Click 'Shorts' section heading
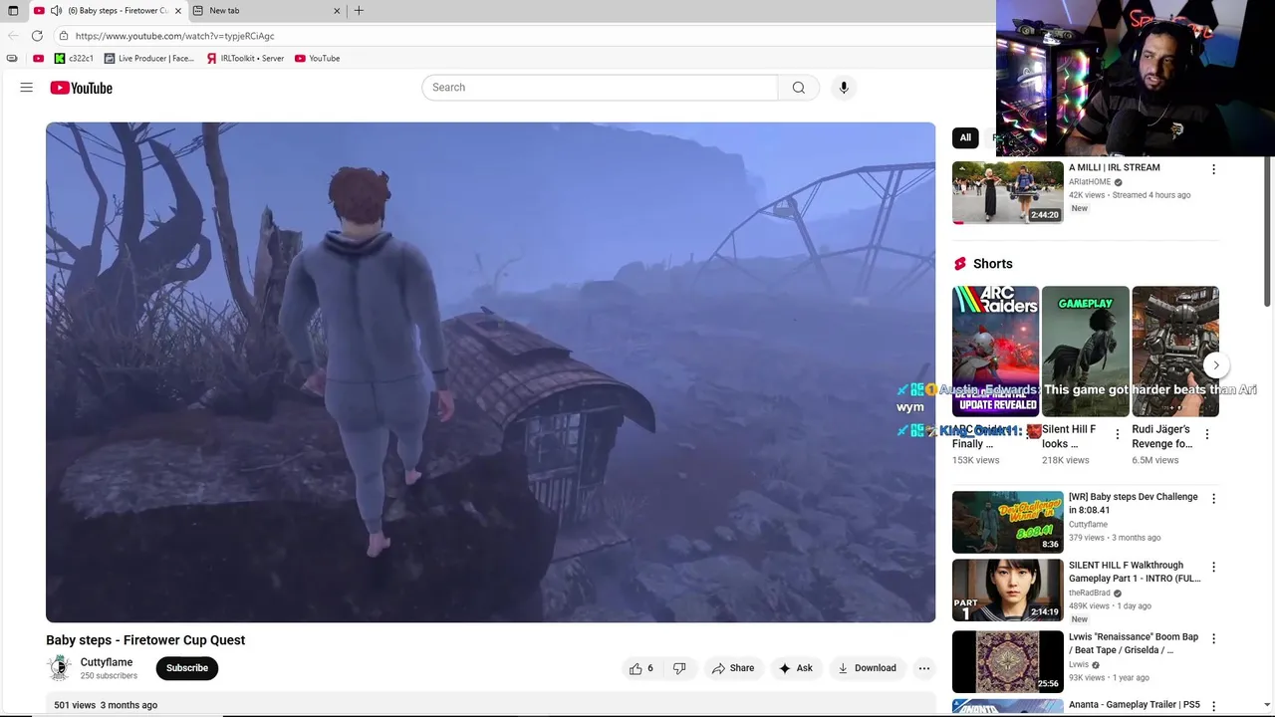The height and width of the screenshot is (717, 1275). 992,264
